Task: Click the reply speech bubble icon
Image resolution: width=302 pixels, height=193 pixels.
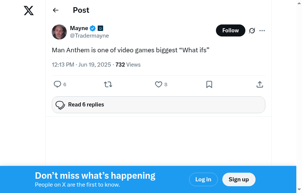Action: tap(57, 84)
